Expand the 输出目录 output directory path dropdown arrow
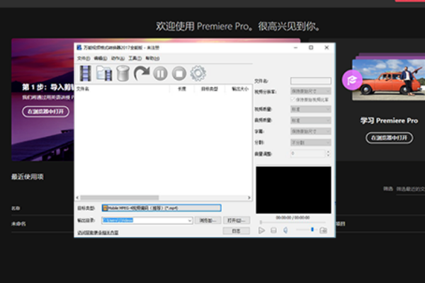 (189, 221)
